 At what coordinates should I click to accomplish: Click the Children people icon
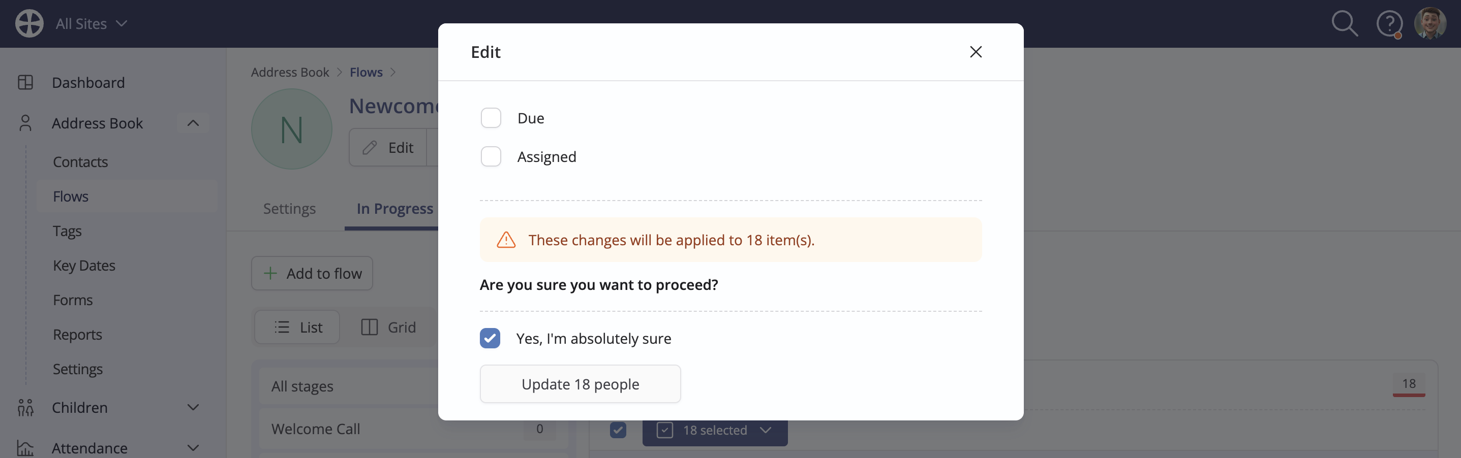tap(25, 408)
